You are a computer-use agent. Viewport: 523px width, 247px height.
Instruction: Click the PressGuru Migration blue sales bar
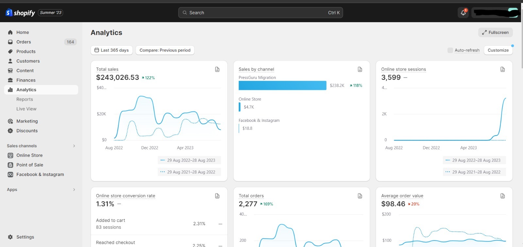coord(282,85)
